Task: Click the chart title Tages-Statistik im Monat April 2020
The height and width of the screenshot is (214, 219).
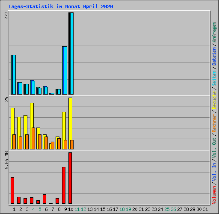Action: [61, 6]
